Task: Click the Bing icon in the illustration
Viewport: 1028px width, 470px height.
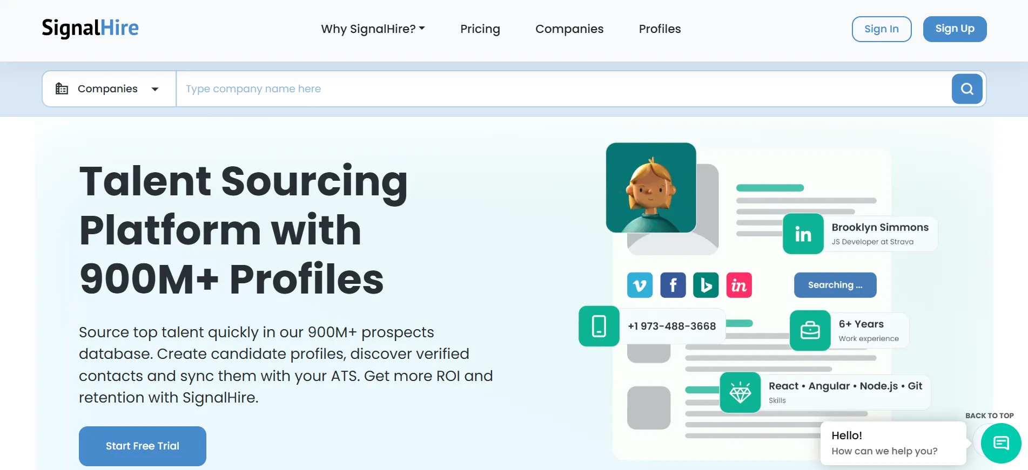Action: click(x=706, y=285)
